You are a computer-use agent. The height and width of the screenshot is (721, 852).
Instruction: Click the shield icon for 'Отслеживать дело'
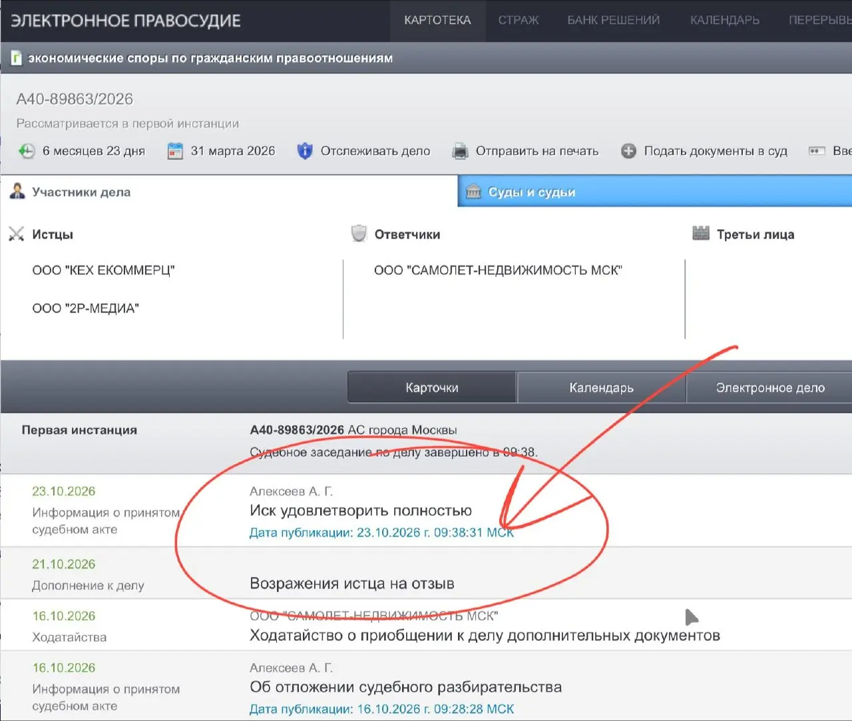point(305,151)
